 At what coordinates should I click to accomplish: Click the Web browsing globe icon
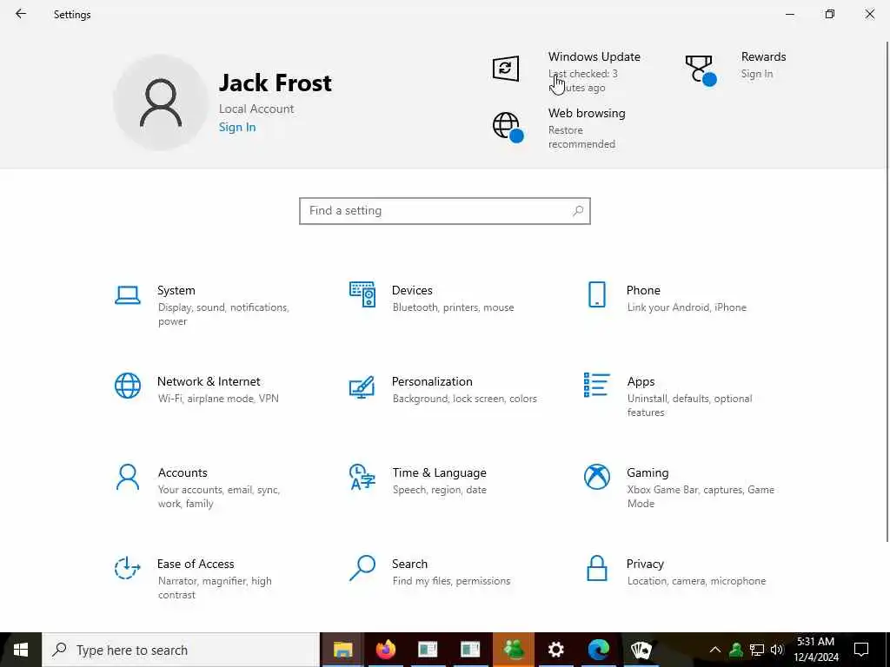point(508,127)
